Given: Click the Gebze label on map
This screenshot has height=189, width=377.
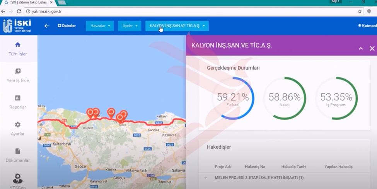Looking at the screenshot, I should click(80, 166).
